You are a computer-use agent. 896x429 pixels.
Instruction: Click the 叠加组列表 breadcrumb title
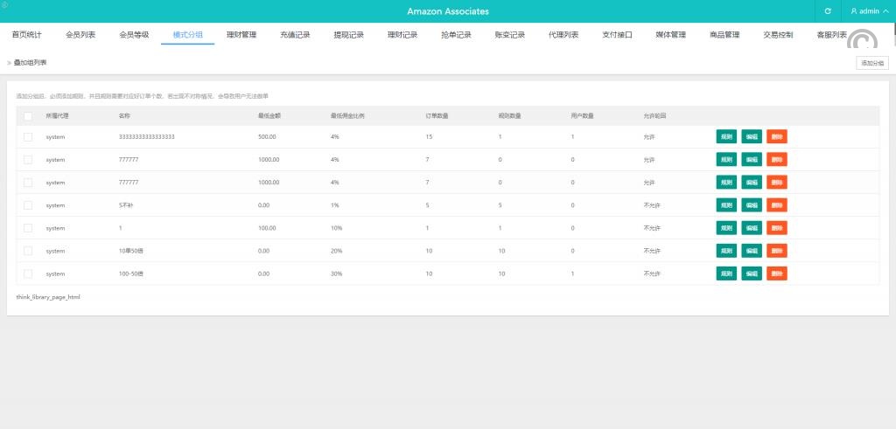pos(31,63)
